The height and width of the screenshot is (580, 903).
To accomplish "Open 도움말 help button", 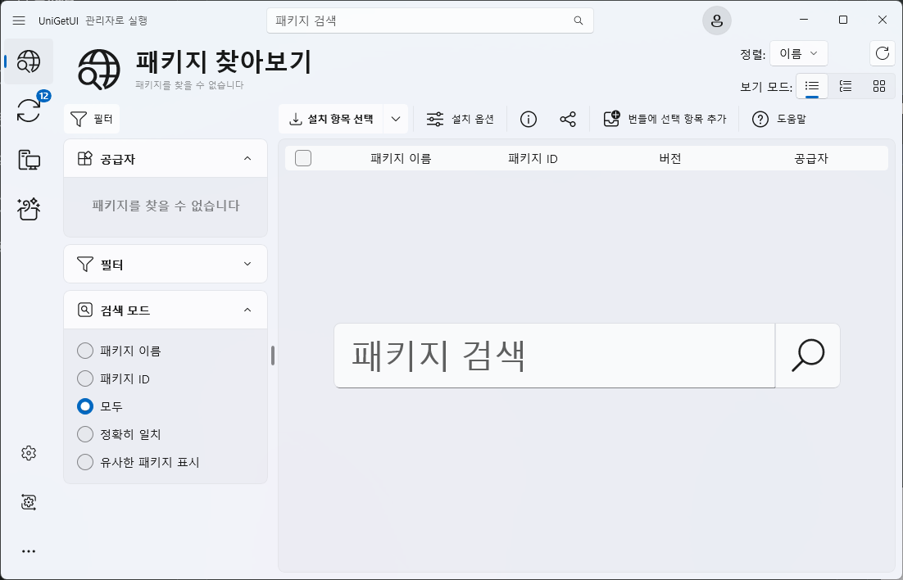I will click(x=779, y=120).
